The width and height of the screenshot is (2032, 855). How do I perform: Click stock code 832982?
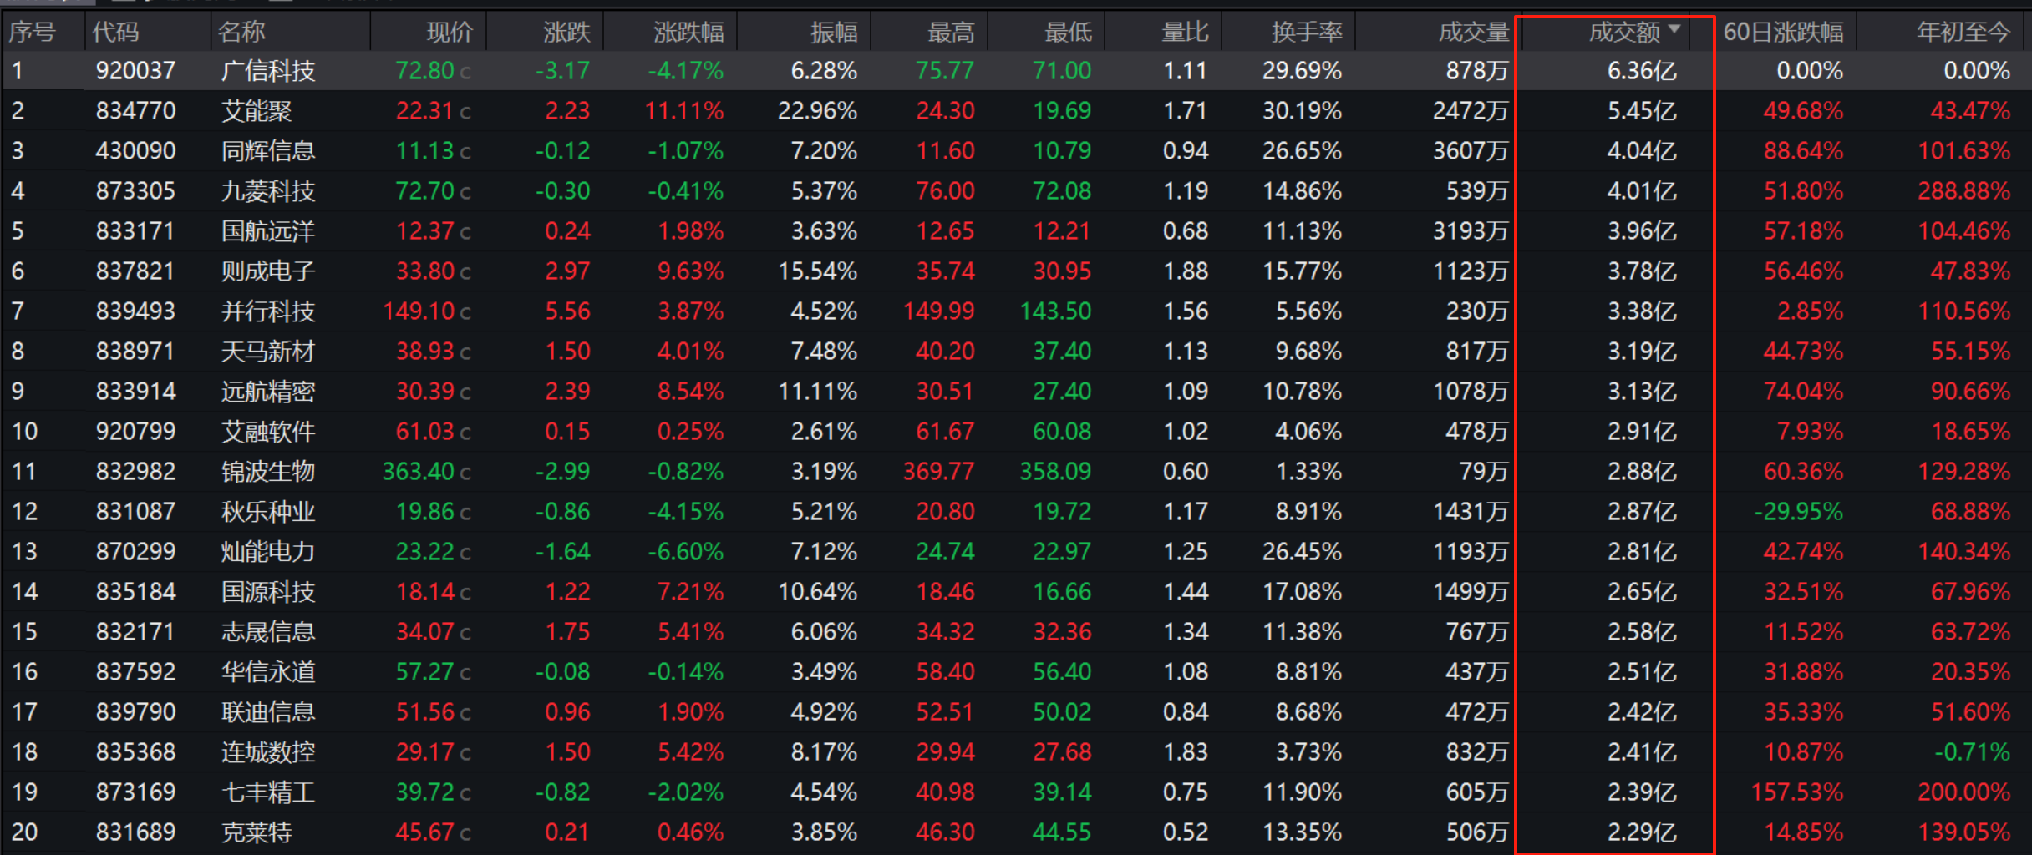coord(135,472)
